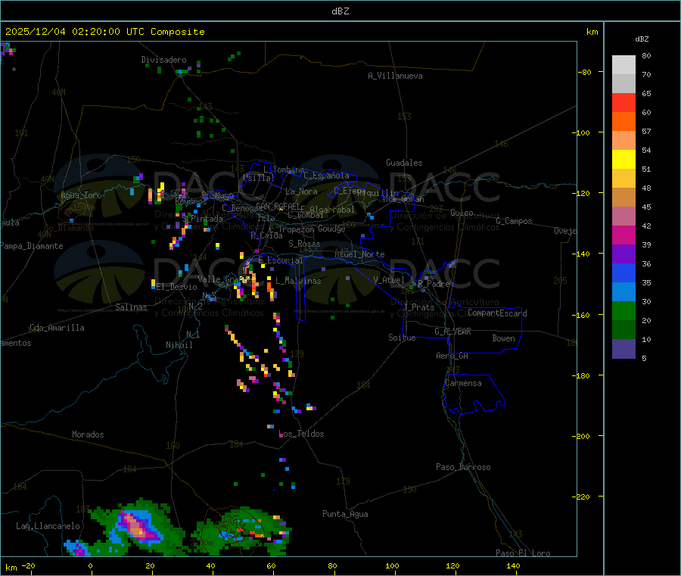Screen dimensions: 681x576
Task: Click the Morados location label
Action: coord(88,434)
